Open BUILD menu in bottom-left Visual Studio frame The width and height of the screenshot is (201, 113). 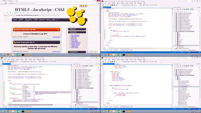(x=18, y=60)
